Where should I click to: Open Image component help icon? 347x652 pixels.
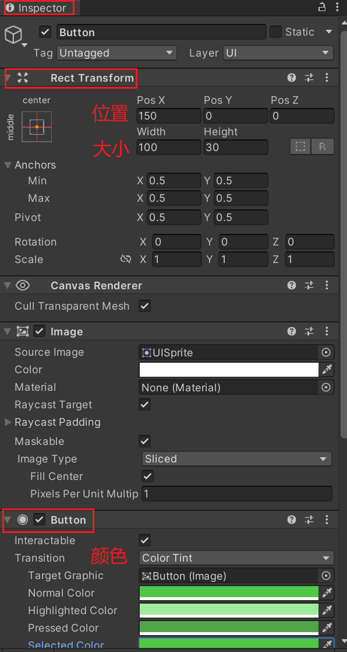click(292, 331)
